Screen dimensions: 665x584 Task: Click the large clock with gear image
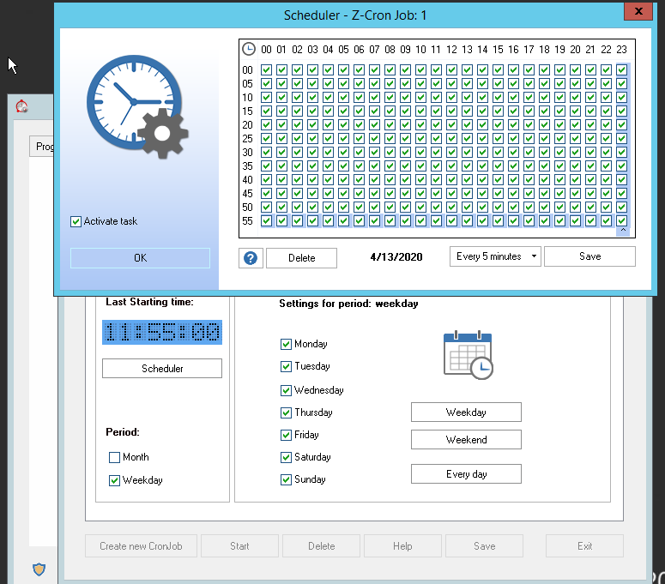(x=137, y=106)
